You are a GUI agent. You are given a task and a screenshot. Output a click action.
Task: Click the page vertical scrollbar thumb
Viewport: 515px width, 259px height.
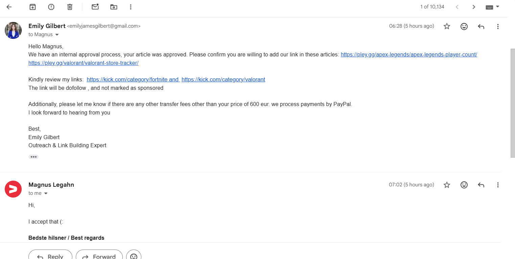(x=512, y=103)
